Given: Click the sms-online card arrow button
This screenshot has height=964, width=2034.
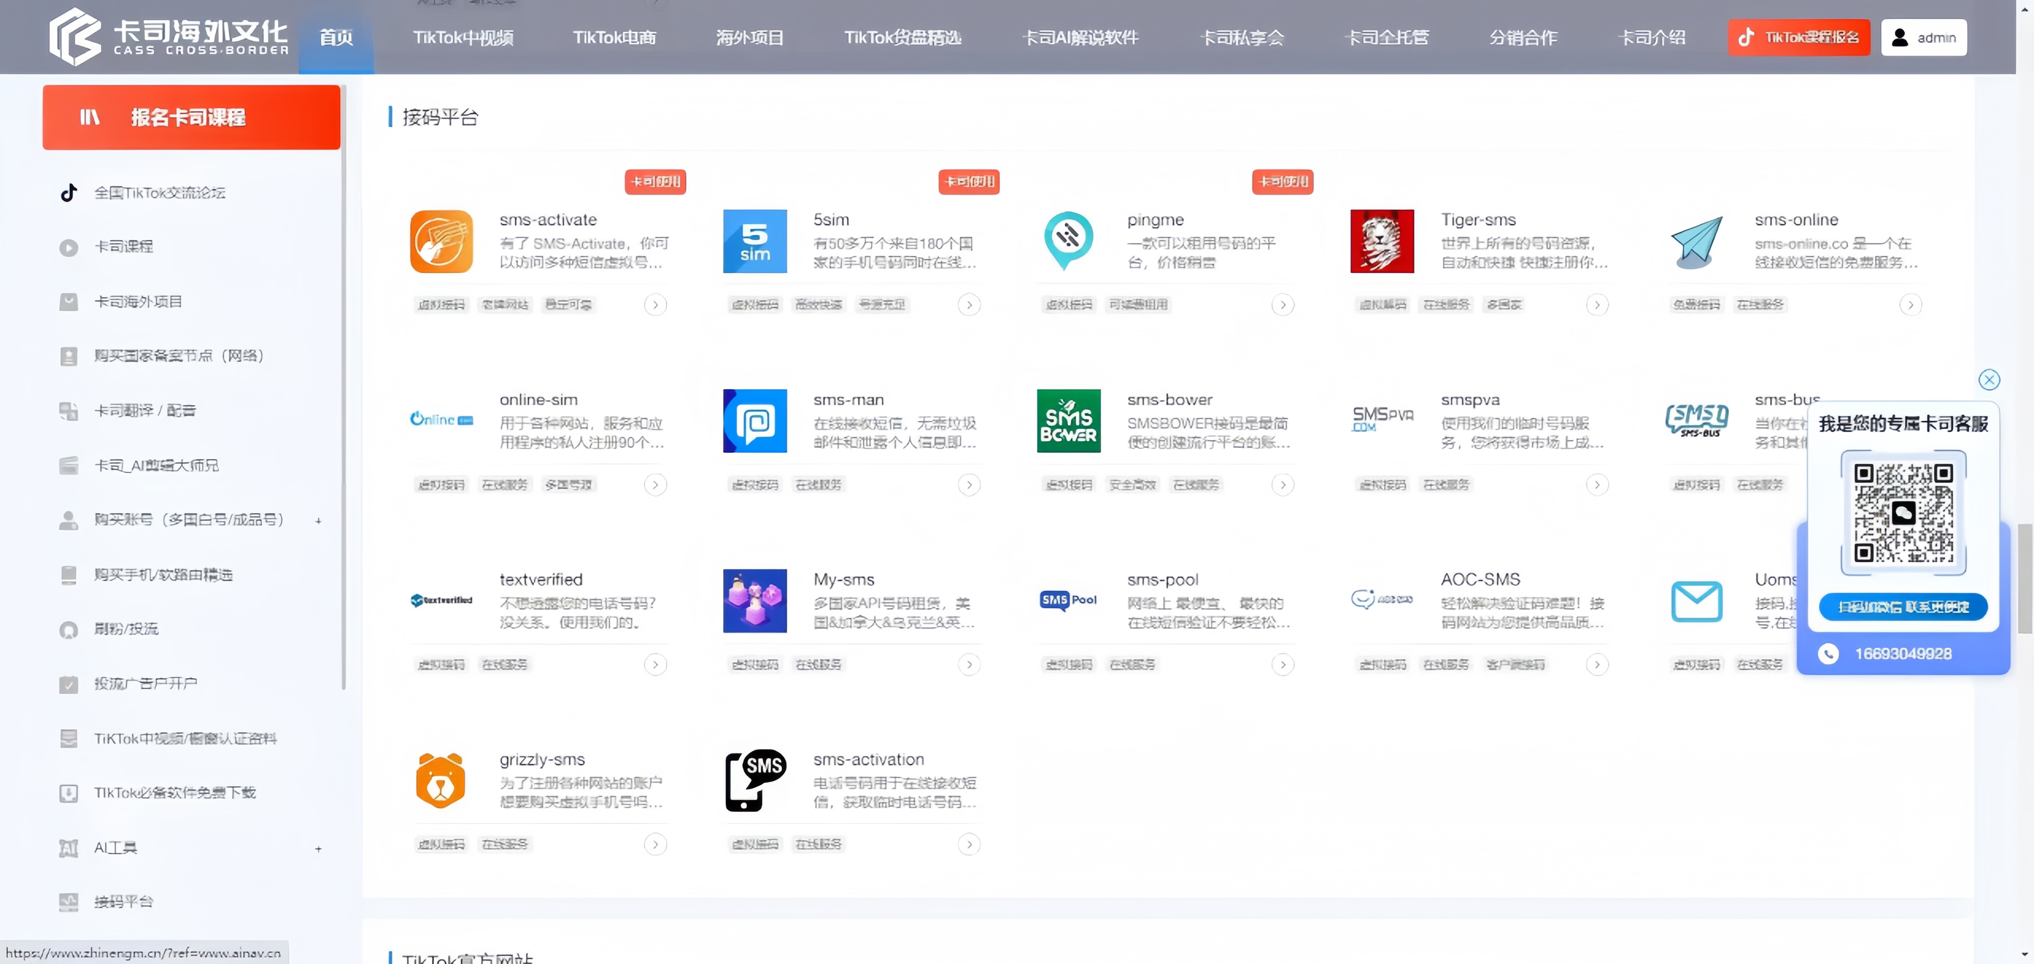Looking at the screenshot, I should [1910, 305].
